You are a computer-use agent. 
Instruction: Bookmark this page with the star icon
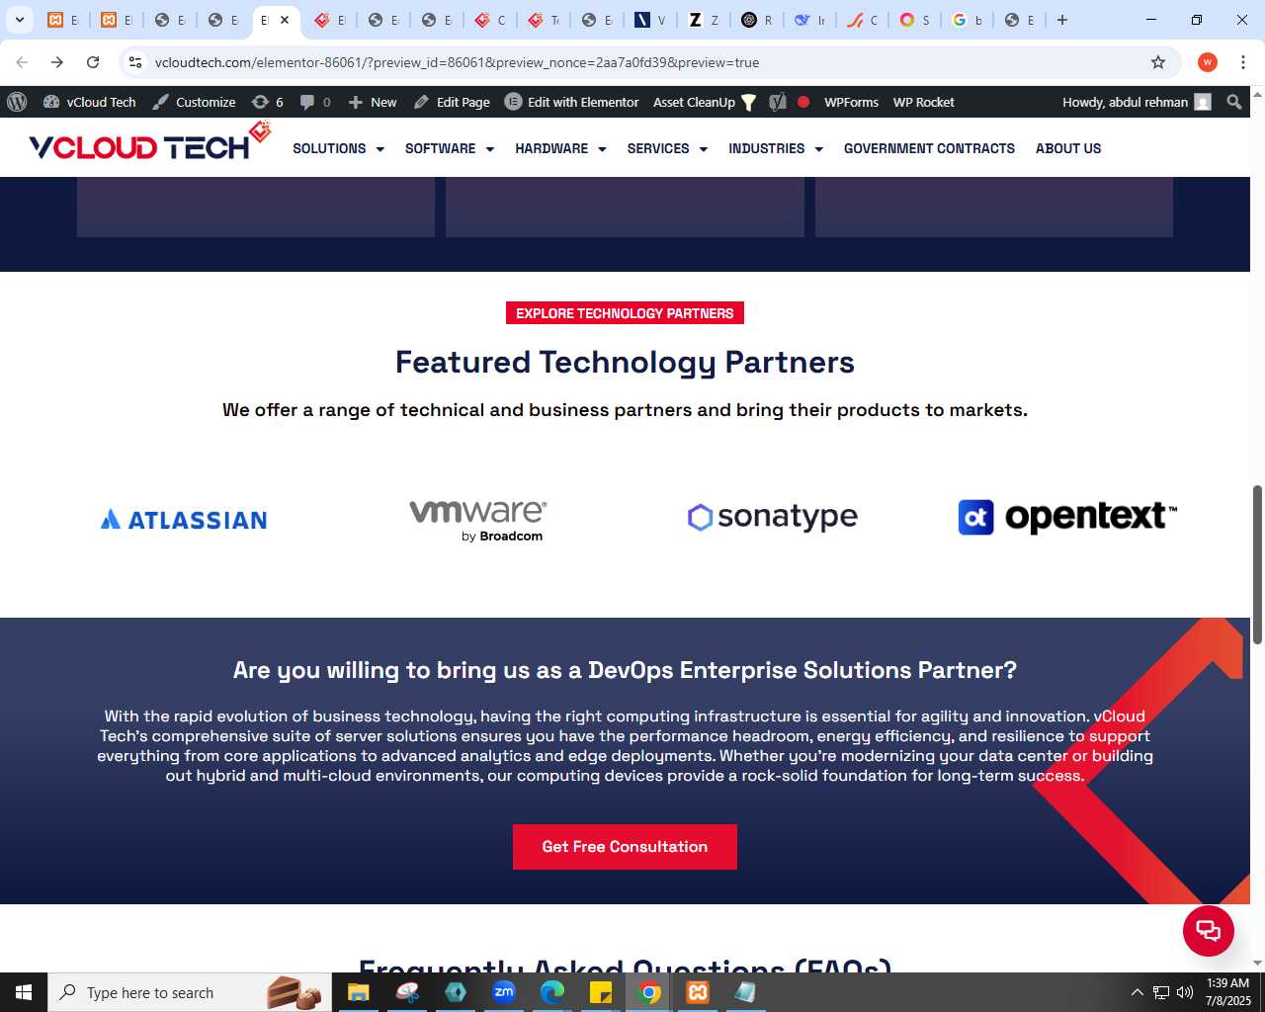pyautogui.click(x=1158, y=62)
